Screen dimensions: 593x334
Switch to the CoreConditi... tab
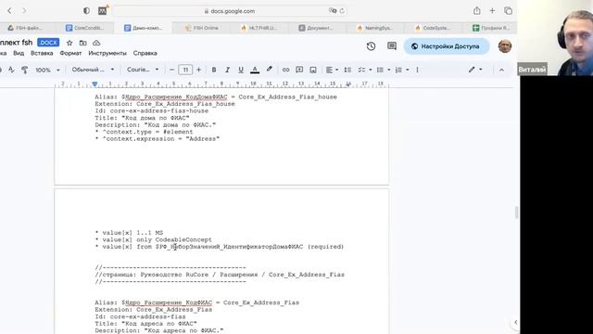85,28
